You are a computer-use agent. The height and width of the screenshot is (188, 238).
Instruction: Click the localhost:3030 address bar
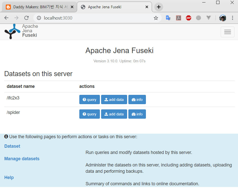click(97, 18)
